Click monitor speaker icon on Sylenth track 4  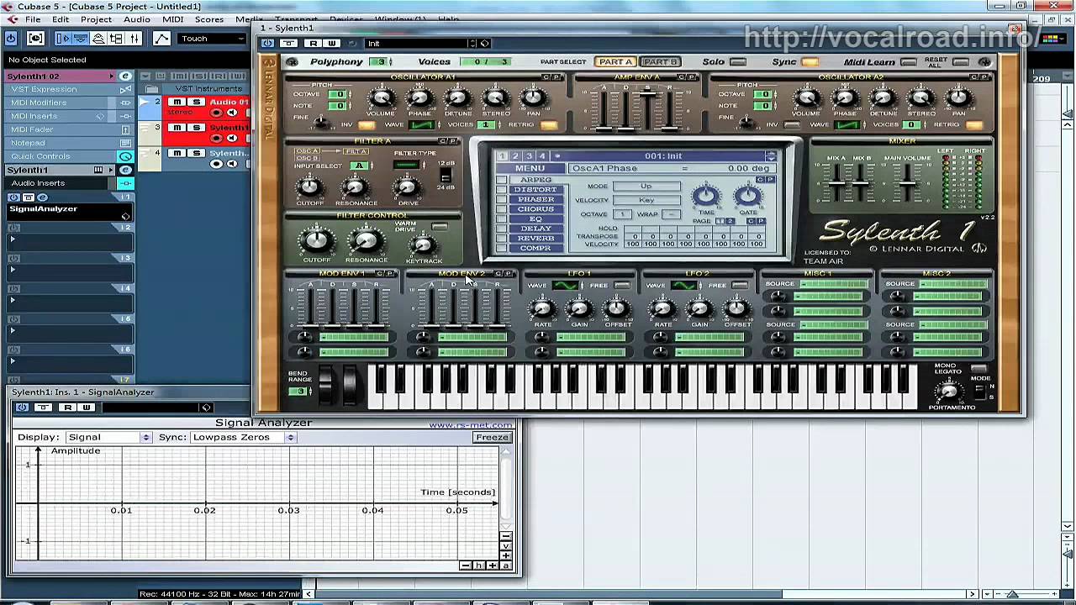pyautogui.click(x=231, y=164)
